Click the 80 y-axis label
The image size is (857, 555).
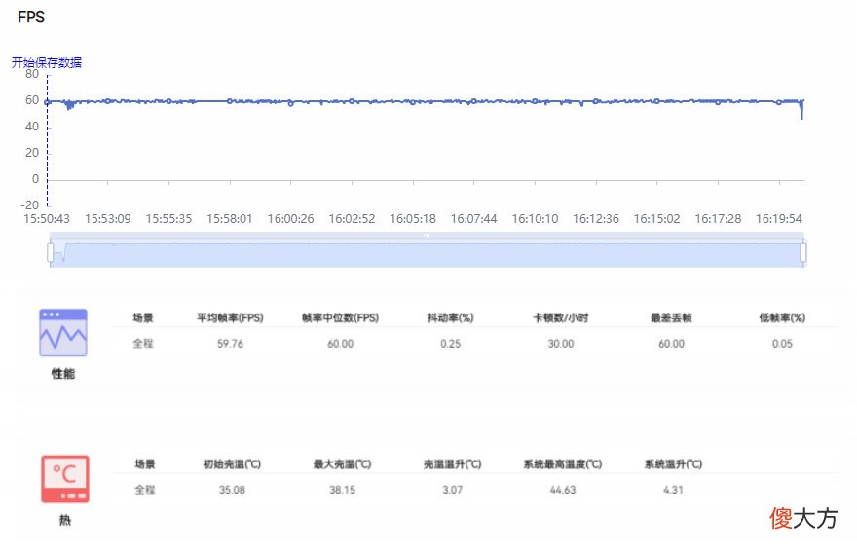32,74
